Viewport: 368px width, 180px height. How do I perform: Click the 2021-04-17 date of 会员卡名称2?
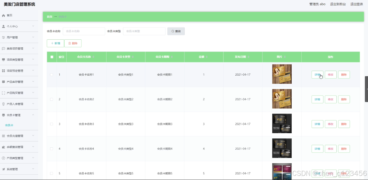243,99
